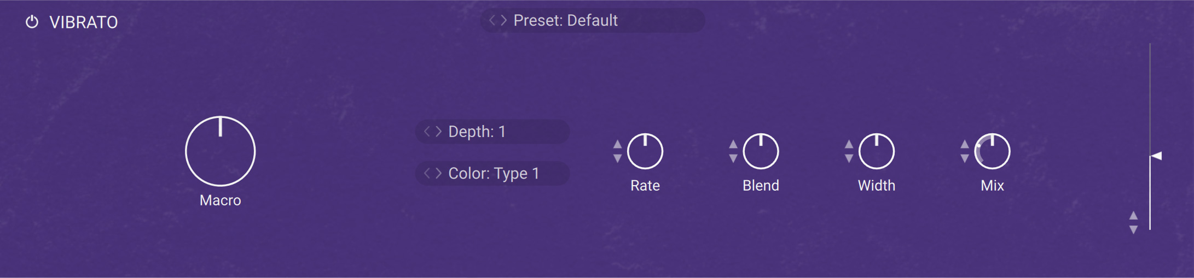Switch to next Color type arrow
1194x278 pixels.
point(438,173)
